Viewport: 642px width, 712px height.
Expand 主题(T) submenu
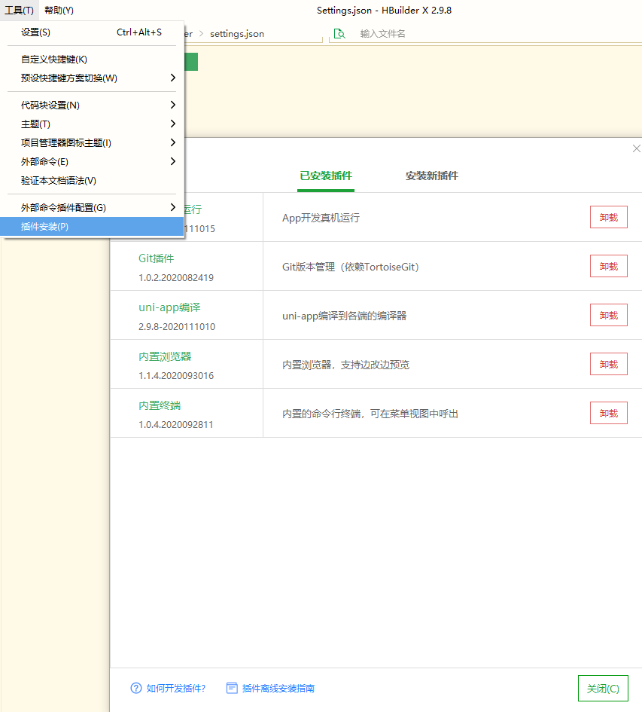92,124
